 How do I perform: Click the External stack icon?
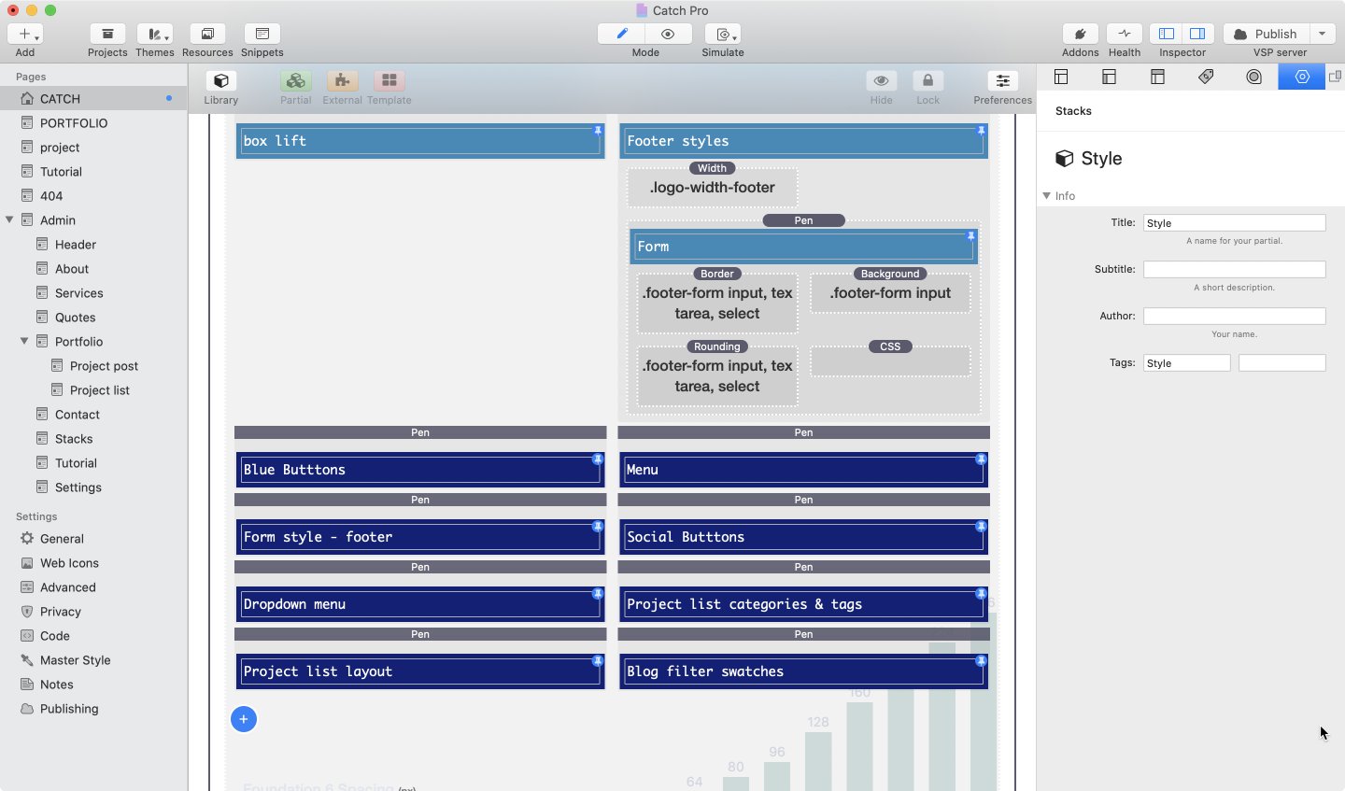342,82
